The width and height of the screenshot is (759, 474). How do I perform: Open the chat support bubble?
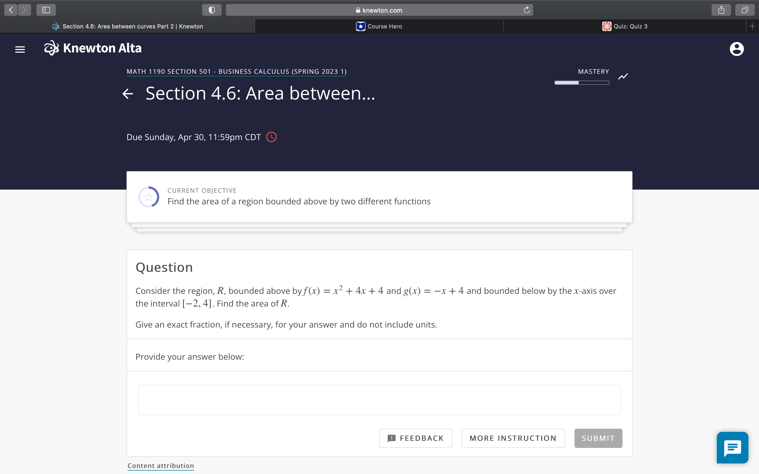(x=732, y=447)
